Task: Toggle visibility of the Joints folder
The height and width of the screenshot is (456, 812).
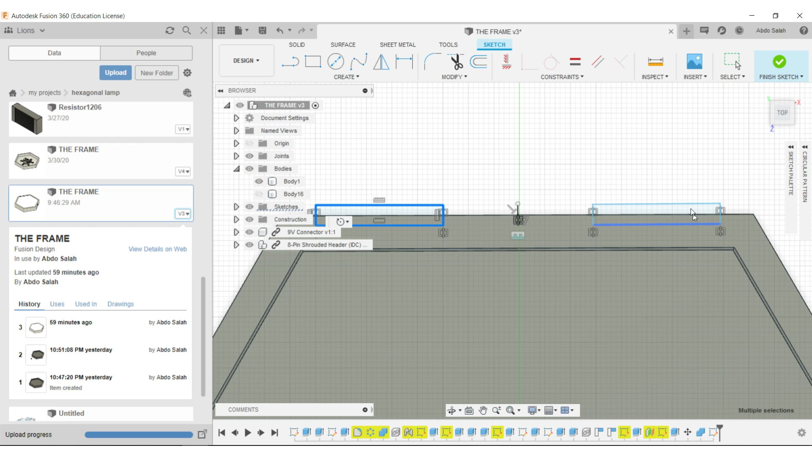Action: (250, 156)
